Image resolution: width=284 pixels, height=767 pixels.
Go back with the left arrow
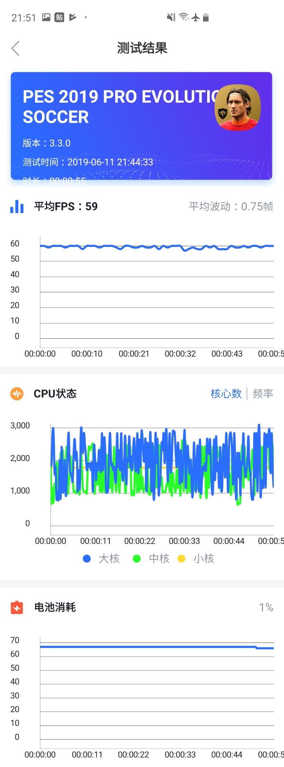(x=15, y=48)
